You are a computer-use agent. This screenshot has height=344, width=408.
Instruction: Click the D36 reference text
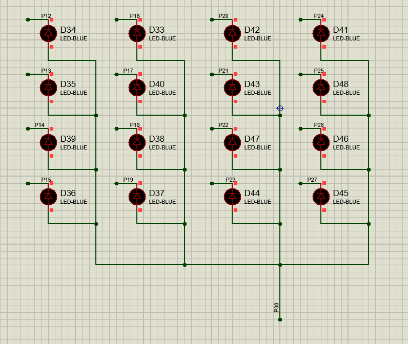68,193
